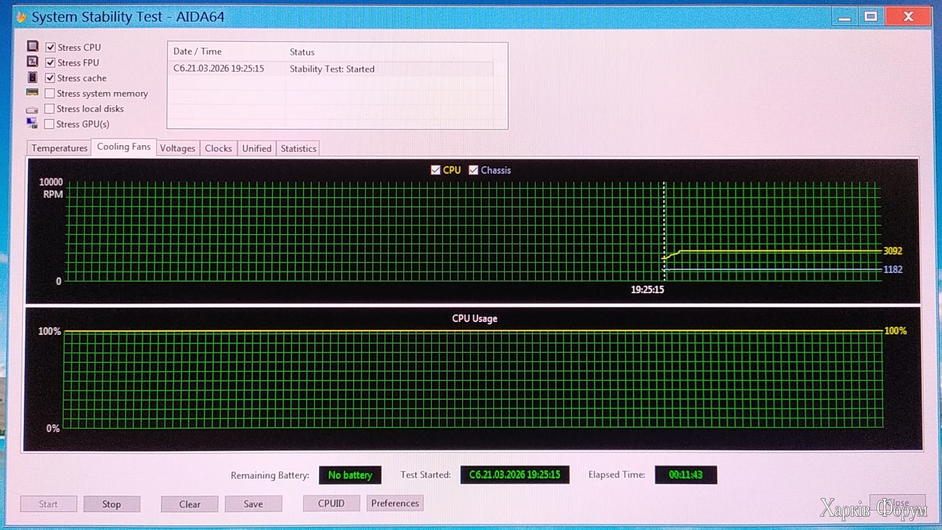
Task: Clear the test log and graphs
Action: (189, 504)
